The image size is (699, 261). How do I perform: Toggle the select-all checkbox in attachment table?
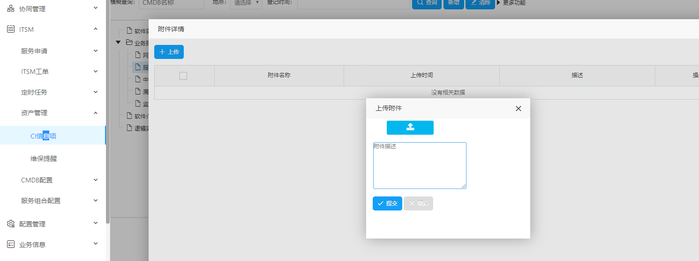point(183,76)
